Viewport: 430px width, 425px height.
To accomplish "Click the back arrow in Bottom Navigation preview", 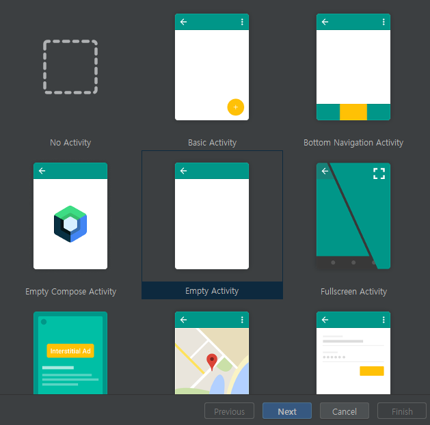I will pyautogui.click(x=325, y=22).
